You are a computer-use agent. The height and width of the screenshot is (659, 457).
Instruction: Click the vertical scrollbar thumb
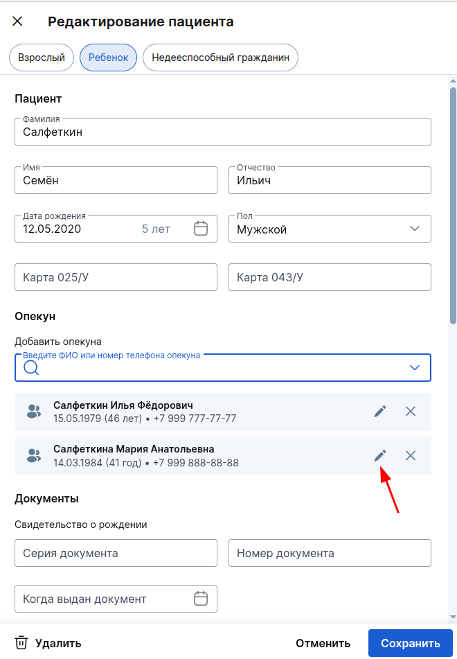coord(453,206)
